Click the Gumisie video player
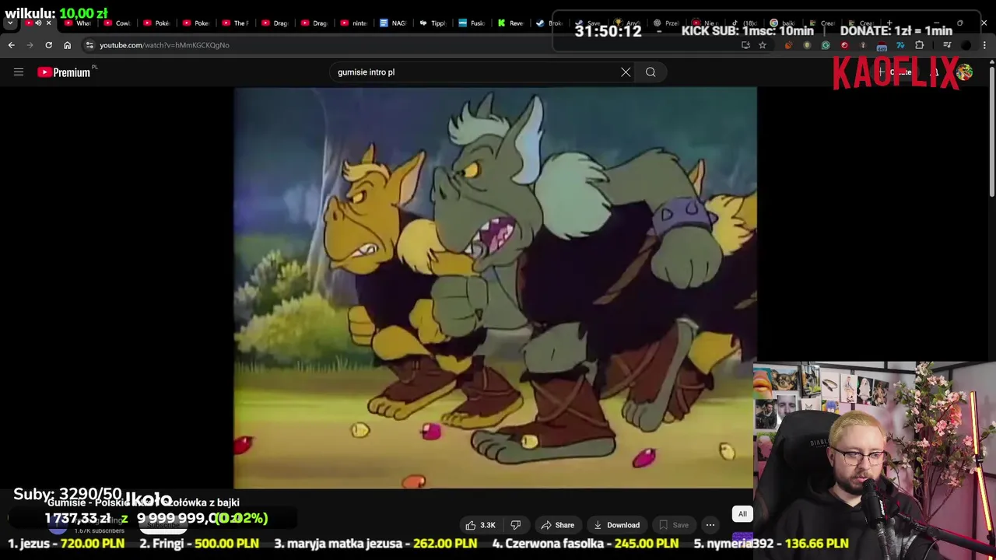Viewport: 996px width, 560px height. click(495, 288)
